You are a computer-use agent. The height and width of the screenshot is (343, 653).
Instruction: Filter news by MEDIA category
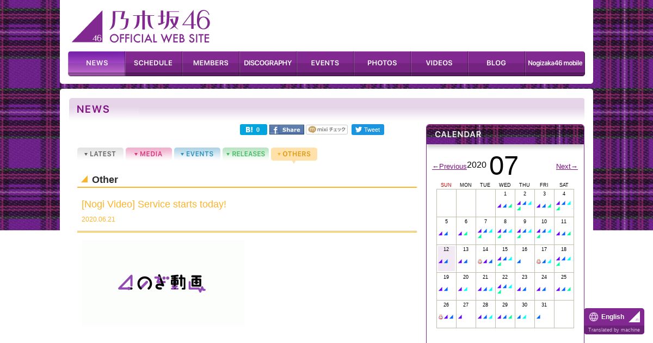(149, 154)
